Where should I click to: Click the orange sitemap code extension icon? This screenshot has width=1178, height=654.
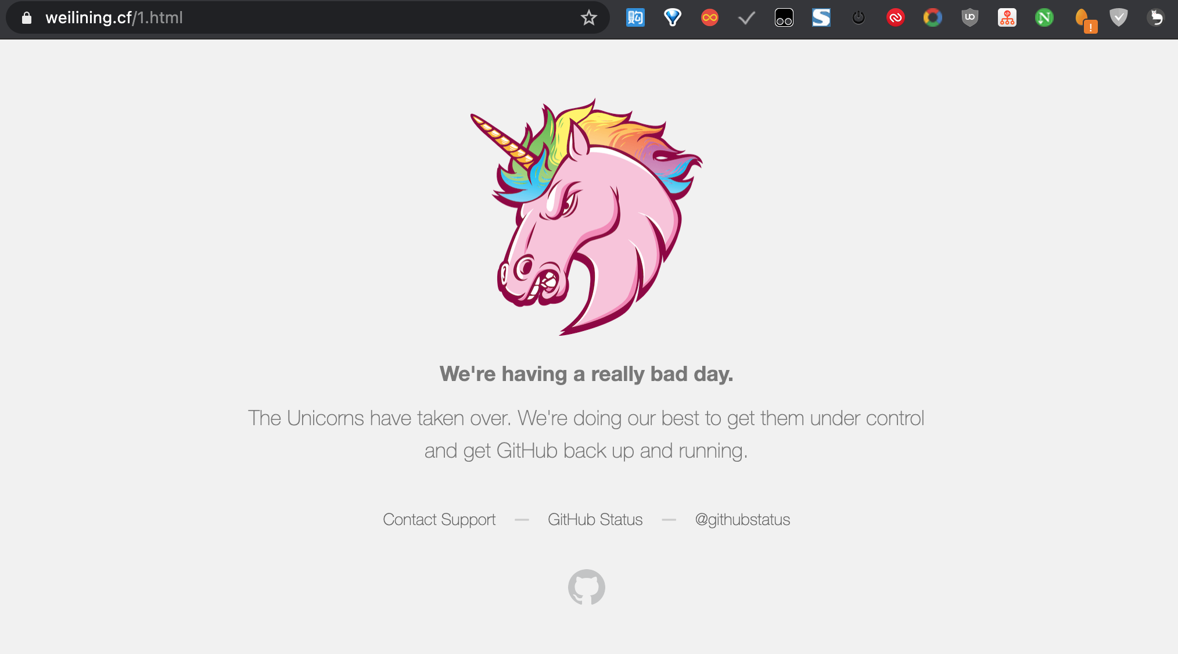1007,18
